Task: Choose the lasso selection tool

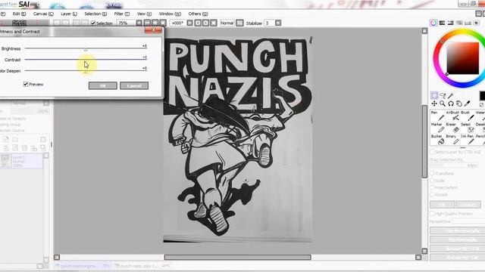Action: click(443, 96)
